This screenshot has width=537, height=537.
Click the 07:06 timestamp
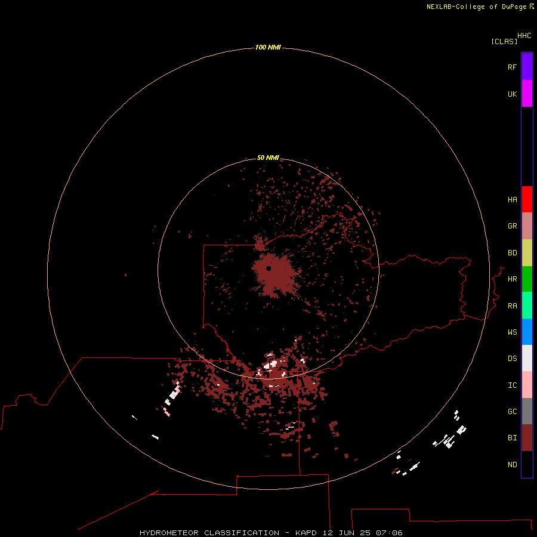click(389, 533)
